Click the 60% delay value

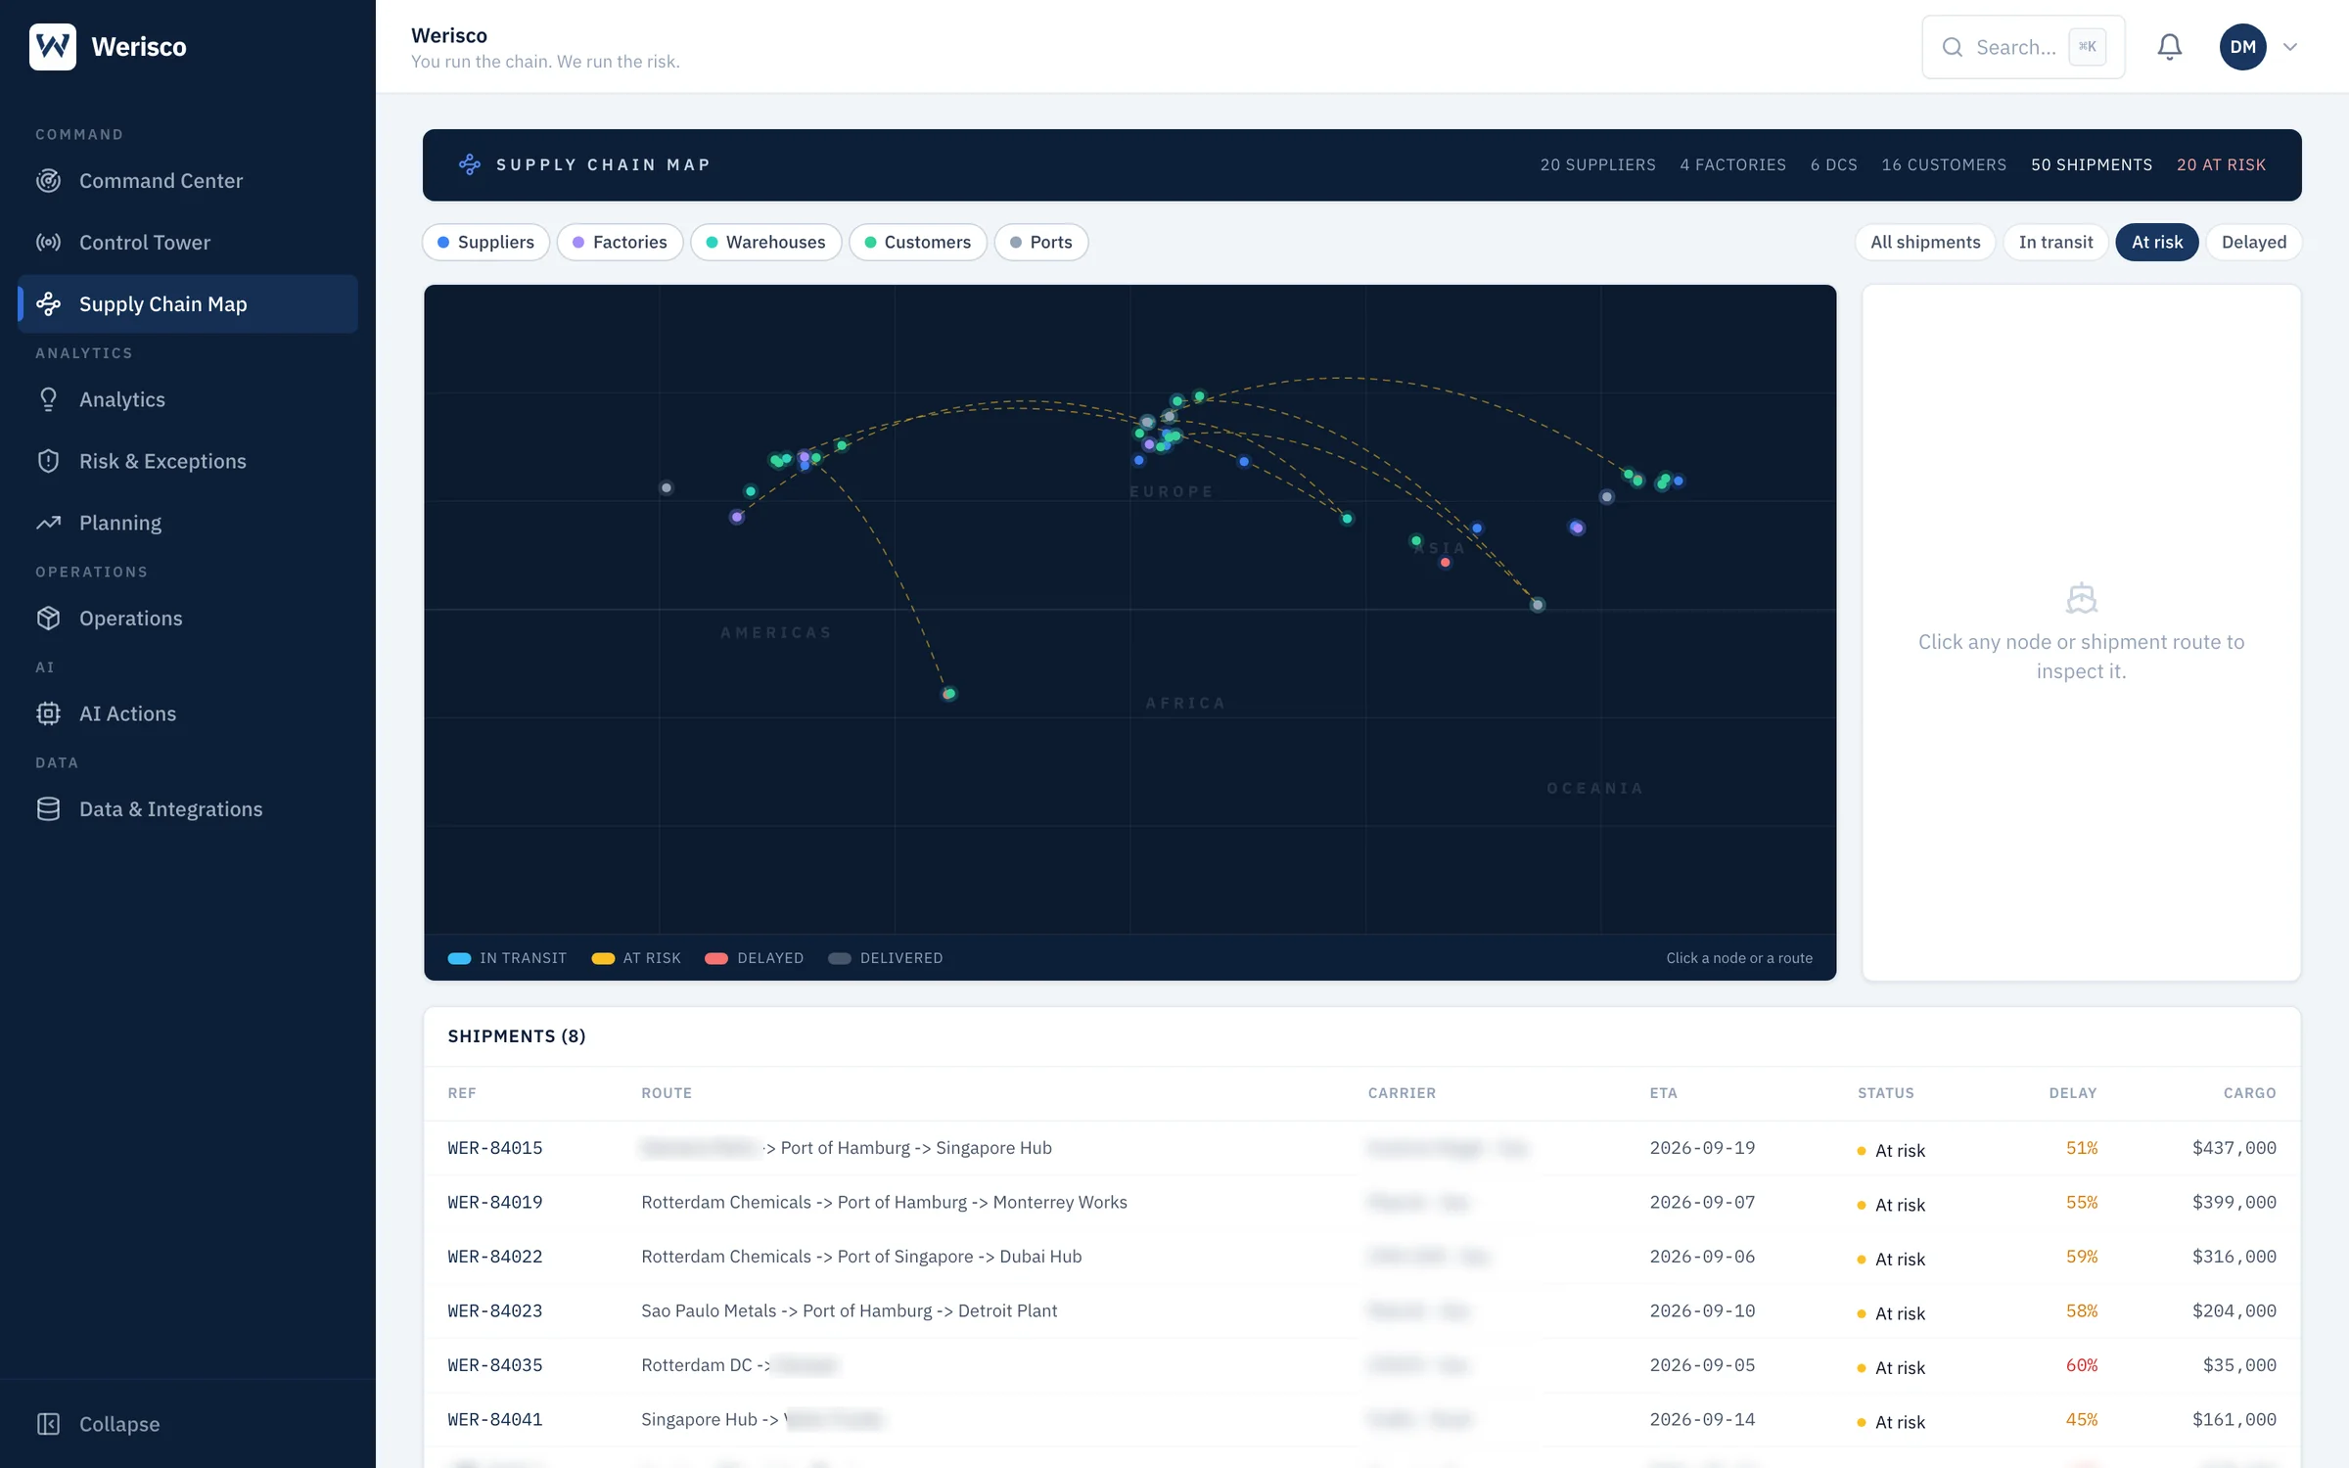click(x=2081, y=1365)
